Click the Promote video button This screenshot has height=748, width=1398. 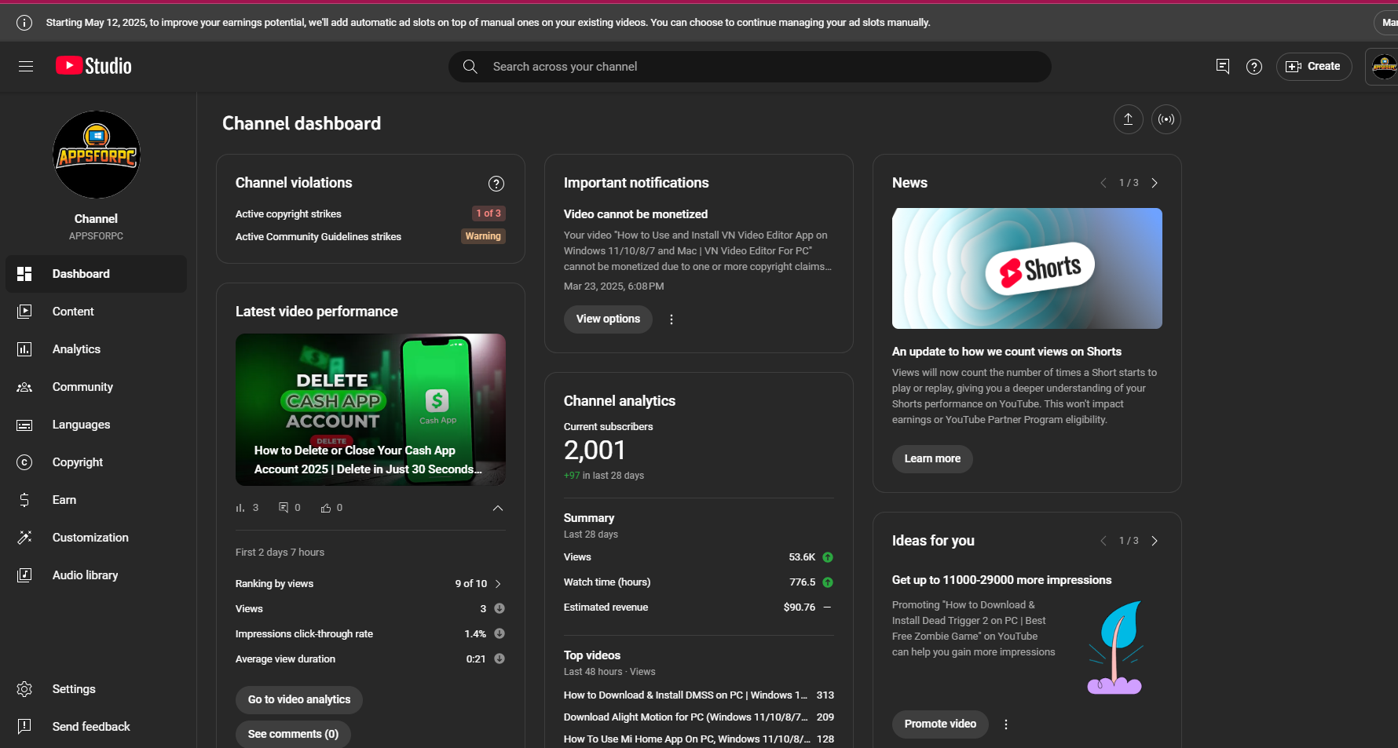coord(940,724)
